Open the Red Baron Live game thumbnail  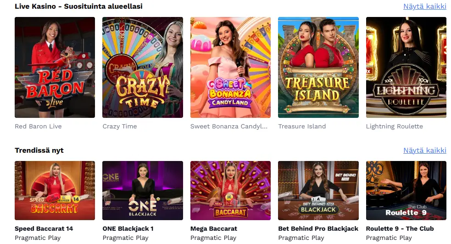(55, 67)
